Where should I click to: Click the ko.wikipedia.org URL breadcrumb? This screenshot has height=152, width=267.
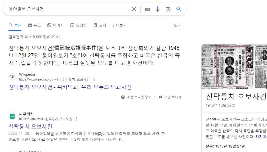[x=54, y=79]
